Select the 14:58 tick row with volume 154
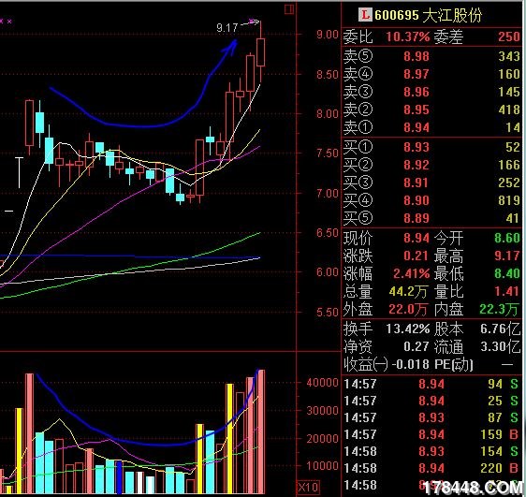This screenshot has width=526, height=497. click(431, 451)
